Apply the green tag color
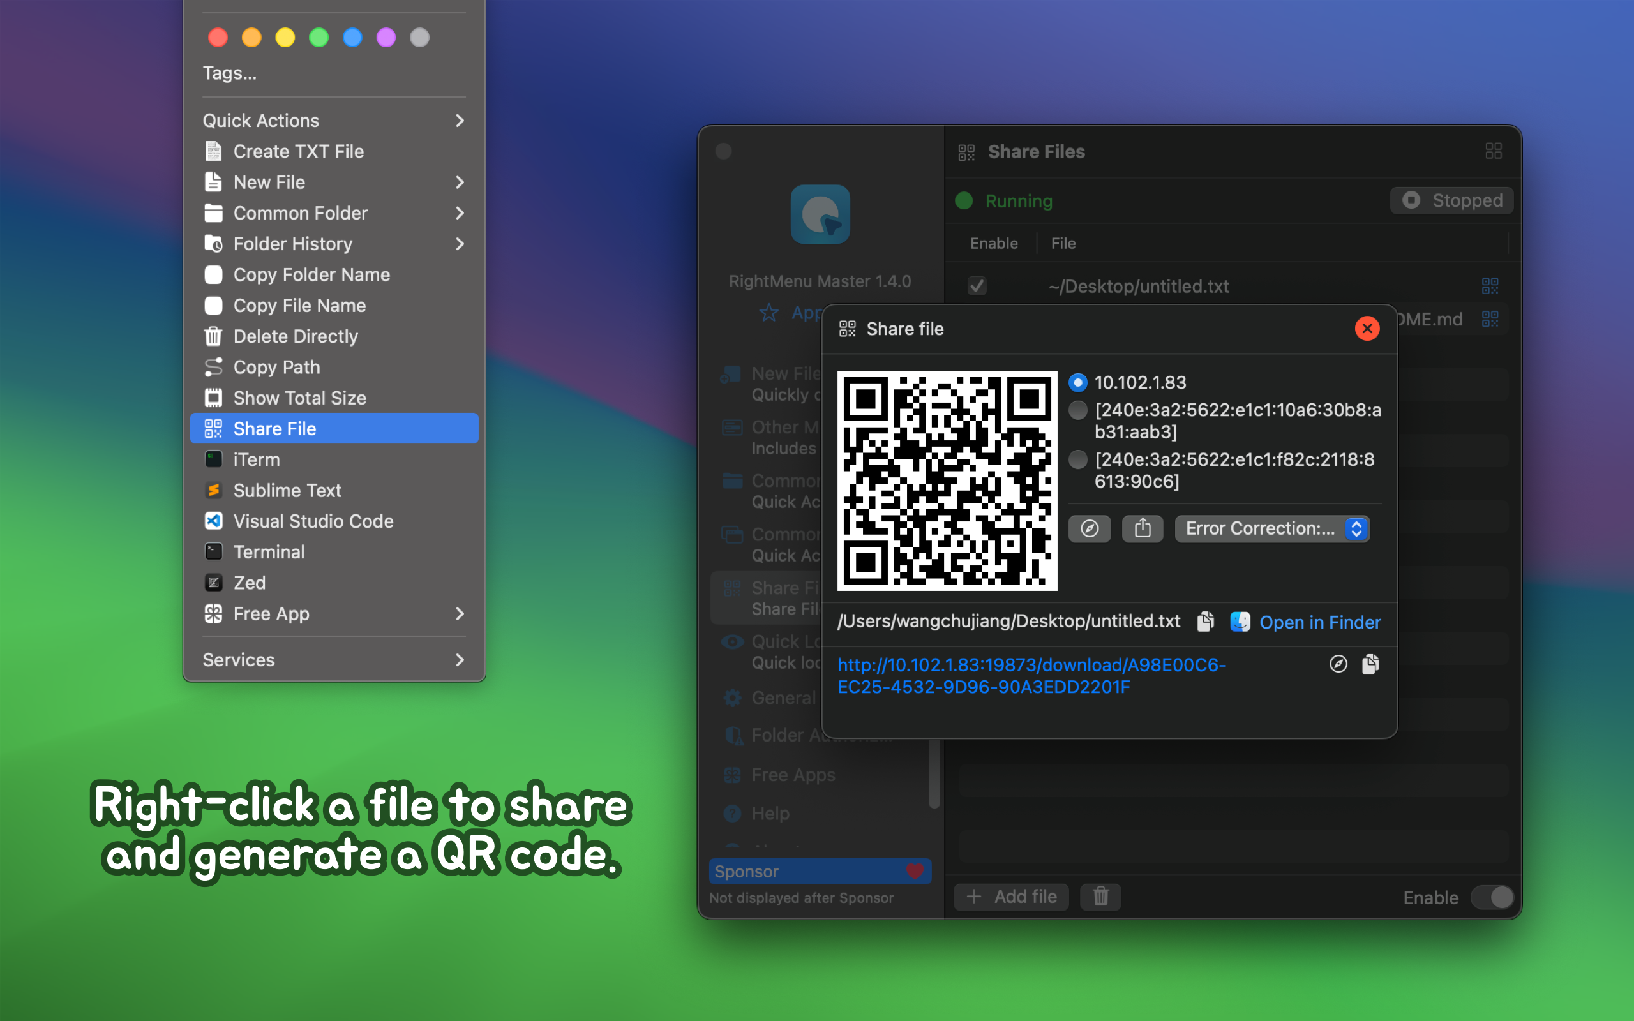The height and width of the screenshot is (1021, 1634). point(319,37)
